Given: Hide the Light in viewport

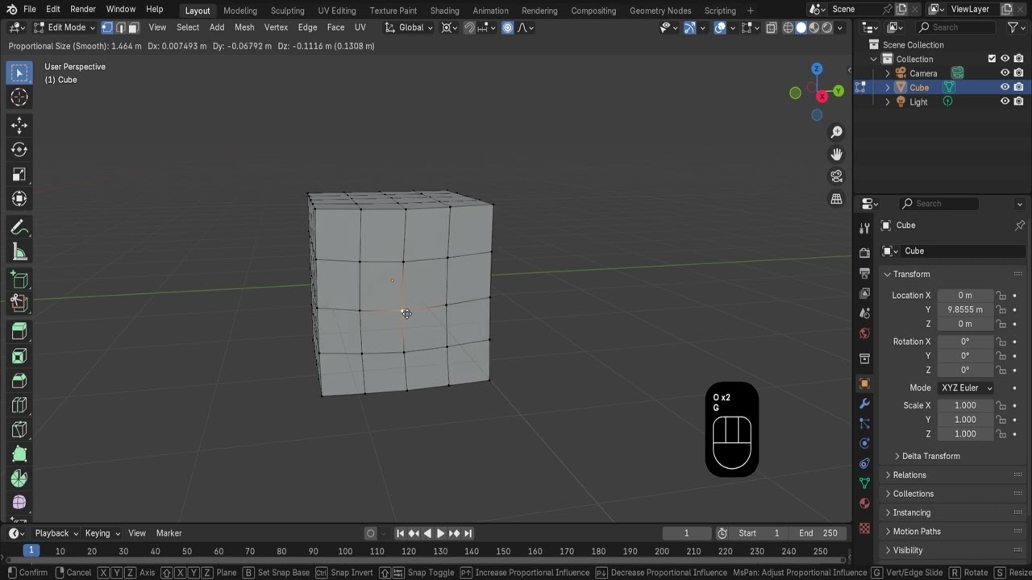Looking at the screenshot, I should (x=1005, y=101).
